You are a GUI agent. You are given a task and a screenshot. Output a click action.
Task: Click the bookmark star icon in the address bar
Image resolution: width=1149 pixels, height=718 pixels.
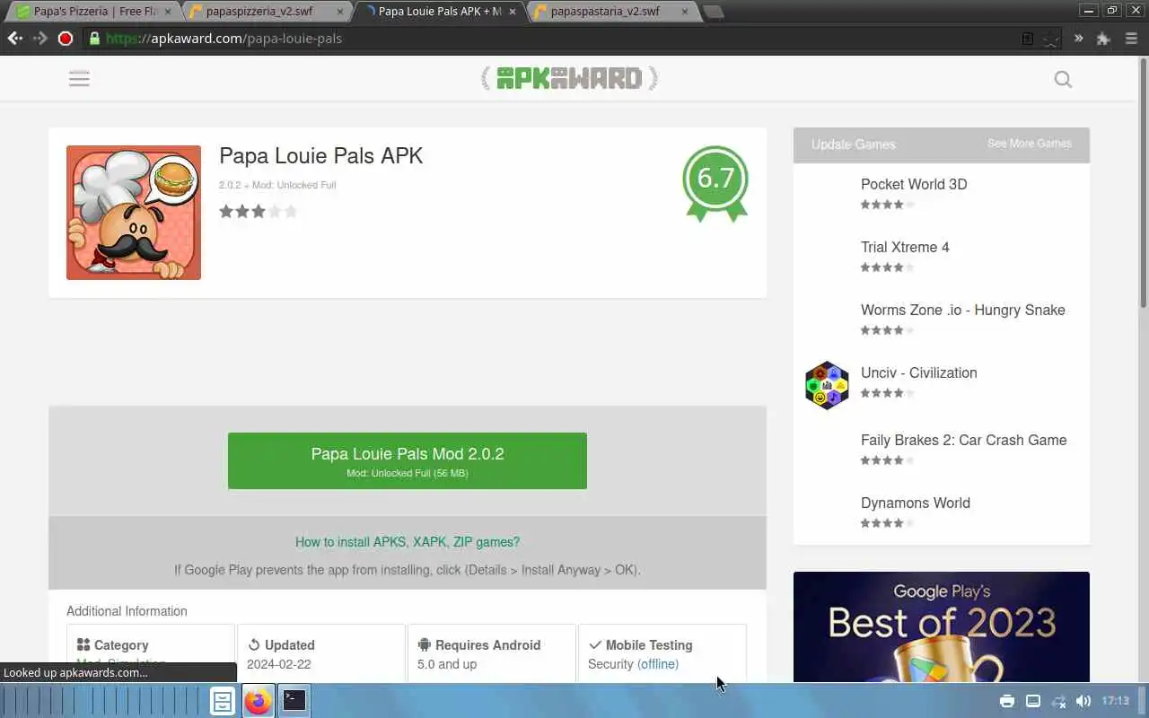pos(1051,39)
